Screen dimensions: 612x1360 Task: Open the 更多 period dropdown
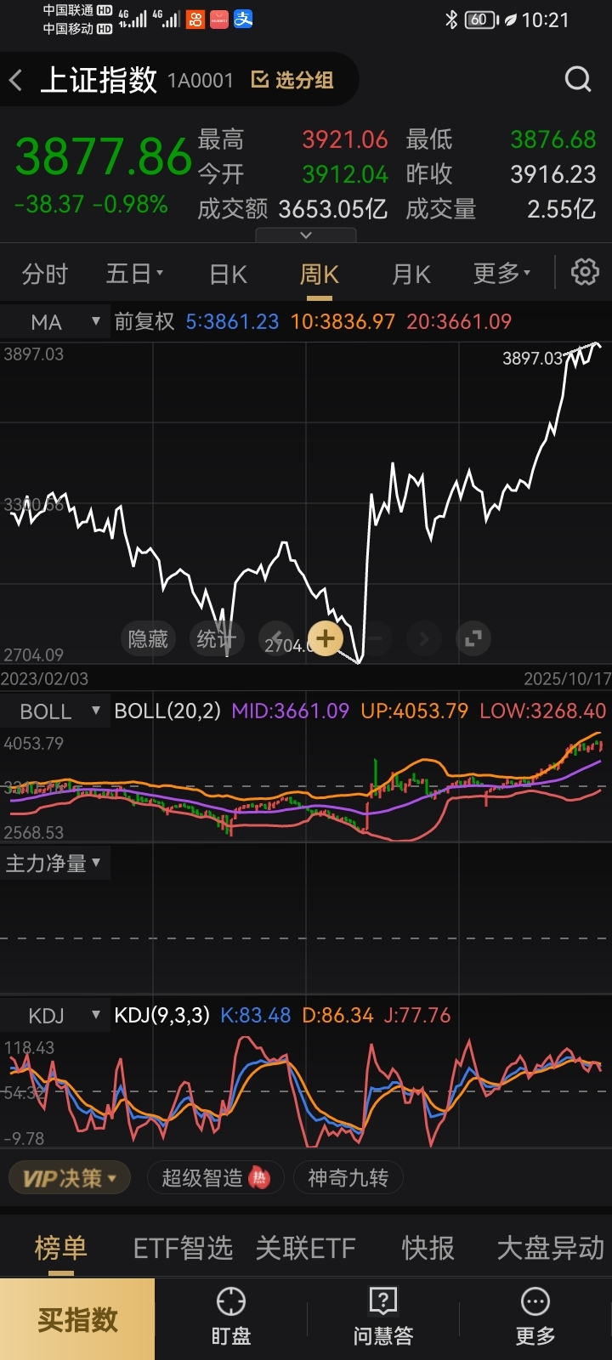pyautogui.click(x=501, y=274)
